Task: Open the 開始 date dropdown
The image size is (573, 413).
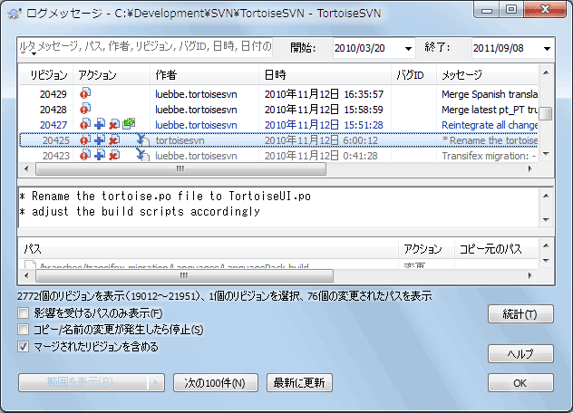Action: 408,48
